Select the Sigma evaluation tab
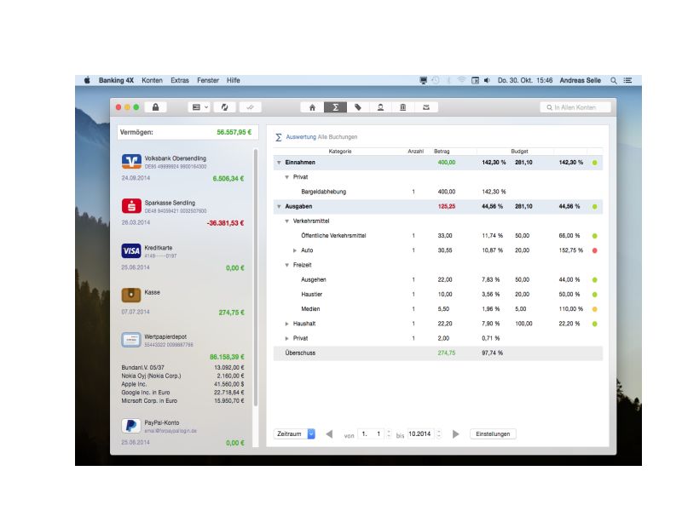 coord(335,107)
